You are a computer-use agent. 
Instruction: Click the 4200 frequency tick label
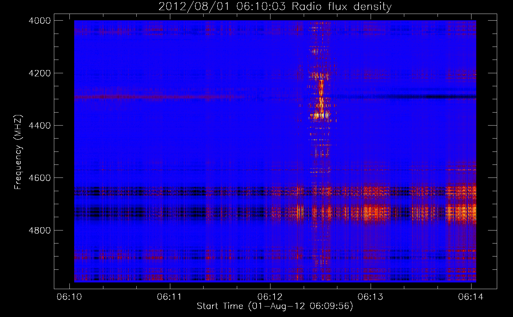coord(40,73)
